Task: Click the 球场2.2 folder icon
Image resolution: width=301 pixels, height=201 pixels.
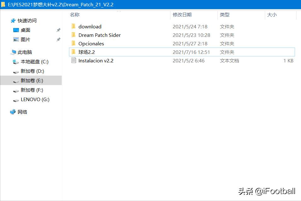Action: click(73, 52)
